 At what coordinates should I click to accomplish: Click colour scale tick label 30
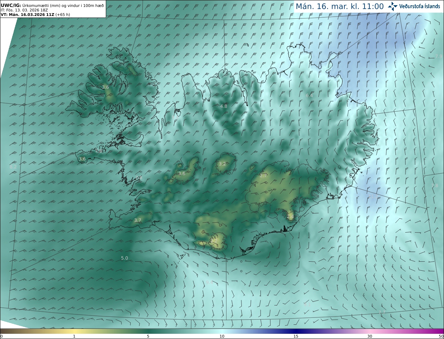coord(370,336)
